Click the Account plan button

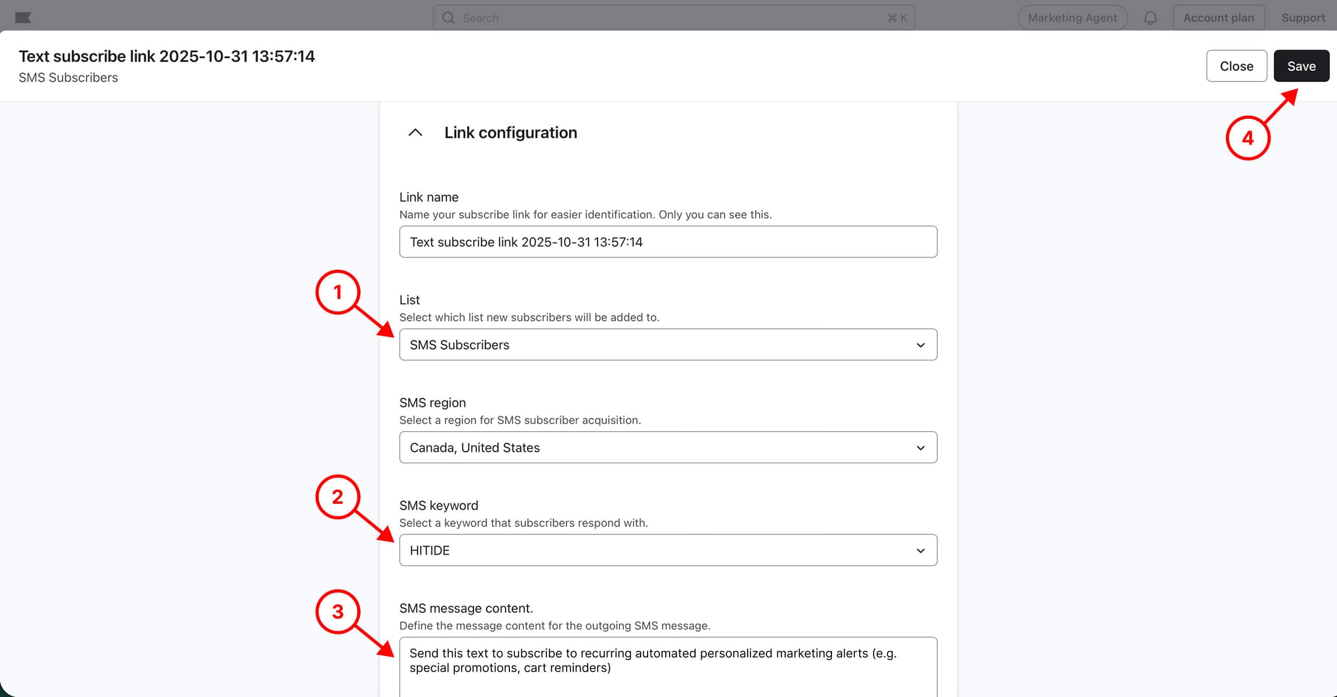[x=1218, y=18]
